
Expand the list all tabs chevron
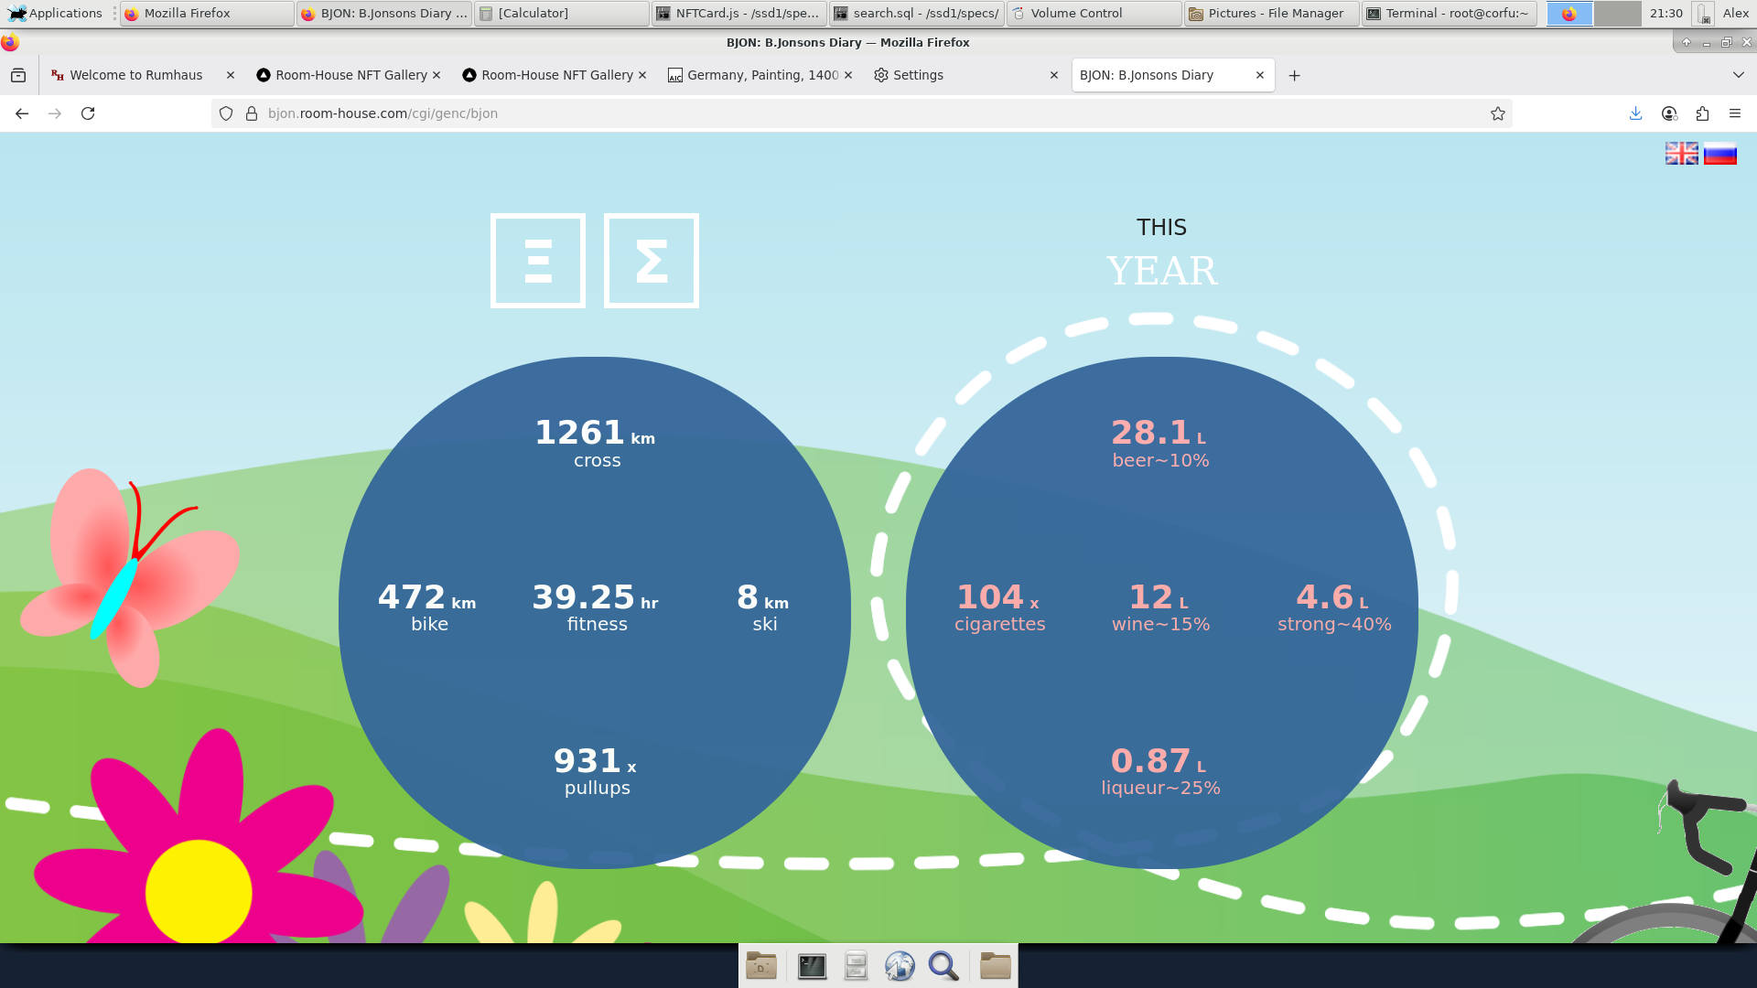[x=1739, y=75]
